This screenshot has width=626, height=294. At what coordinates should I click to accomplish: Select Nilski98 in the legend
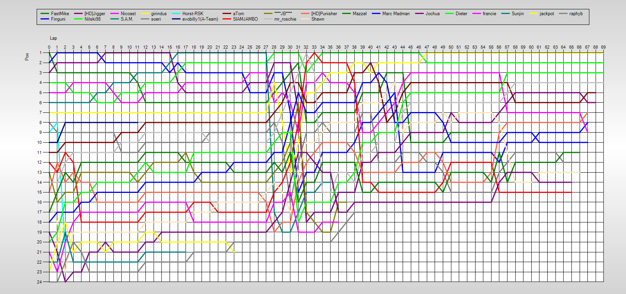tap(92, 19)
